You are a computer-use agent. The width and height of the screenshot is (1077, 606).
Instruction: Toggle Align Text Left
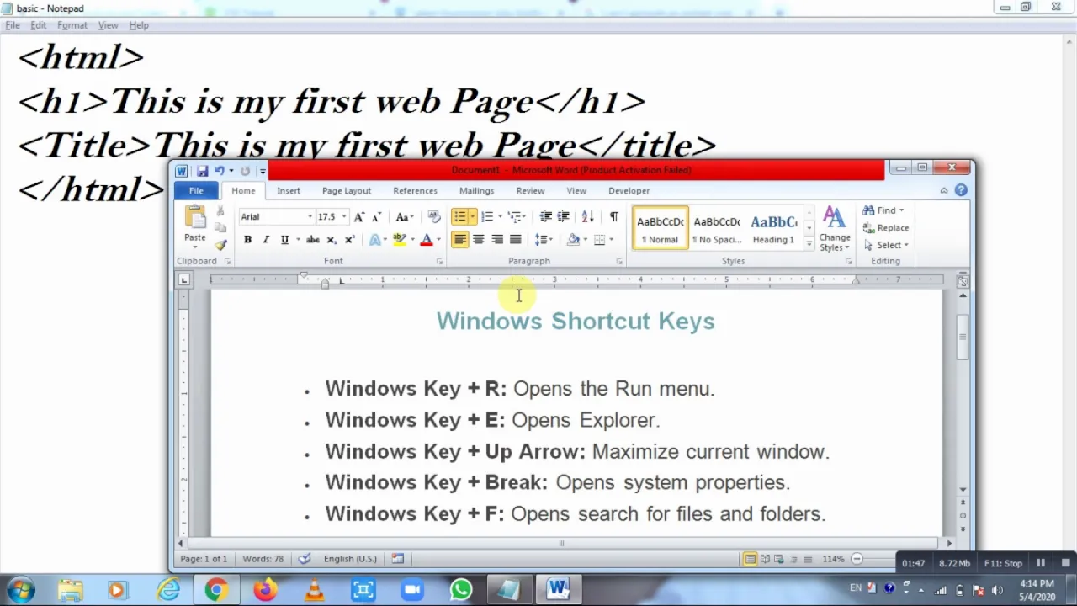click(x=459, y=240)
